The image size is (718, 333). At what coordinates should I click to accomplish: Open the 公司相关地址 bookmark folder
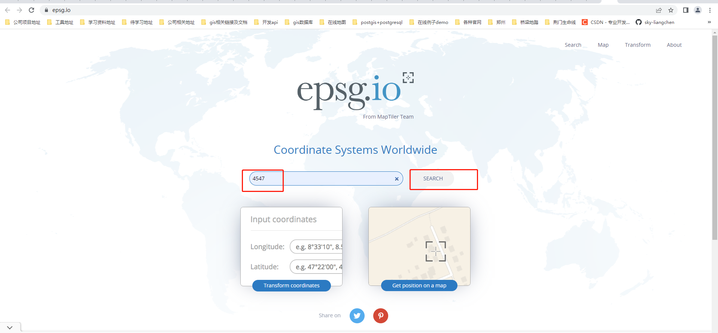[x=177, y=22]
